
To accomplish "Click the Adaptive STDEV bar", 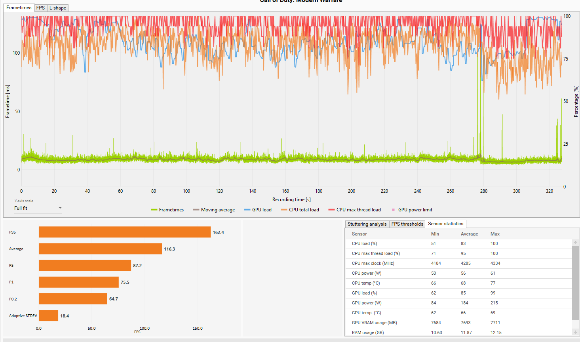I will pyautogui.click(x=48, y=315).
